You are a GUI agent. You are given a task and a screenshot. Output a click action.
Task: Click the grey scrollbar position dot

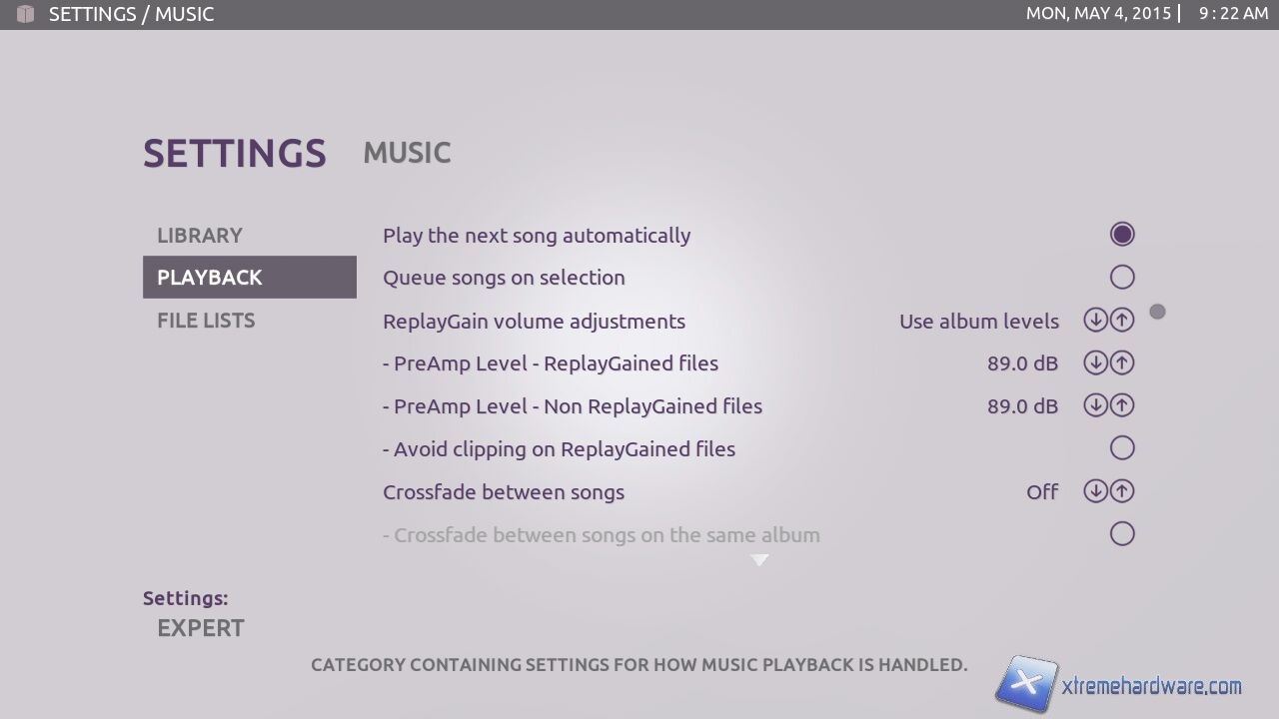1157,312
